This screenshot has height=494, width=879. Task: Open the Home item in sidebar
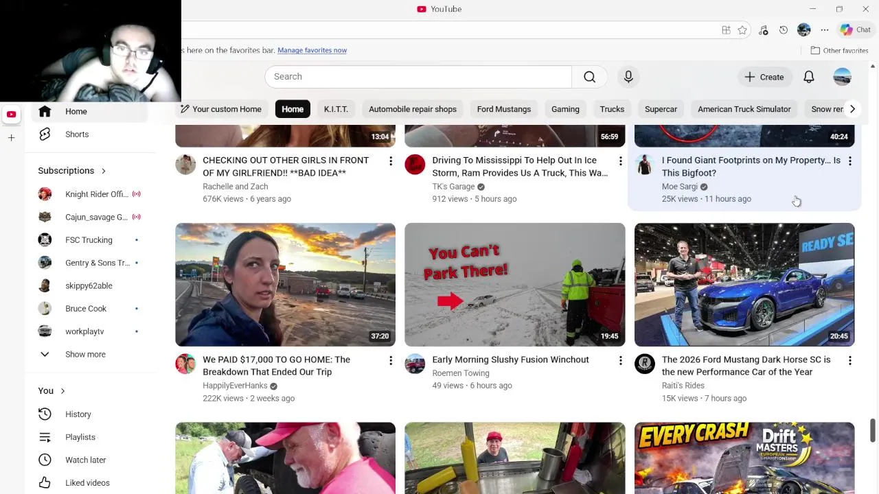point(89,112)
